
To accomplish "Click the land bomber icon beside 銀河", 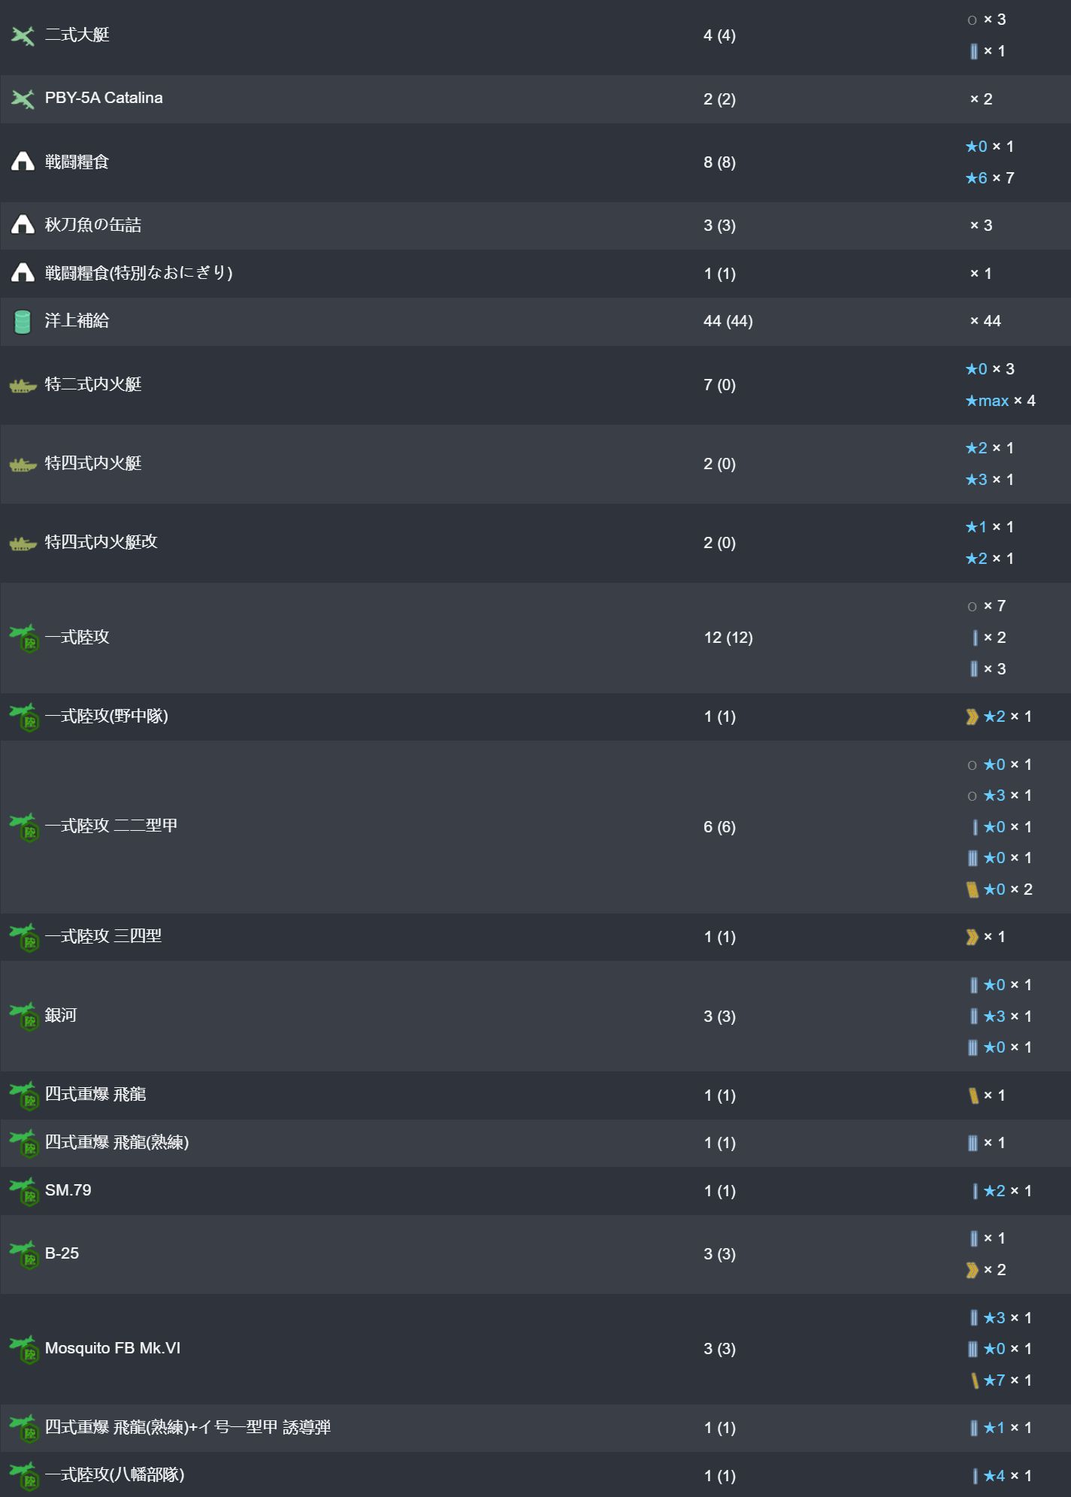I will pyautogui.click(x=24, y=1017).
